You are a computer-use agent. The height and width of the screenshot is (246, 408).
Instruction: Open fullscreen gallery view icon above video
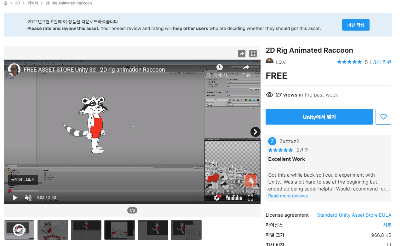coord(253,54)
